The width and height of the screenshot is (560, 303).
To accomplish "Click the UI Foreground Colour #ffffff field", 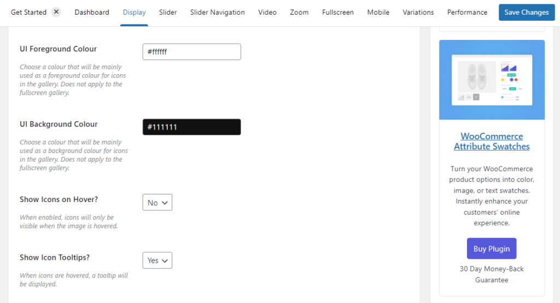I will coord(191,52).
